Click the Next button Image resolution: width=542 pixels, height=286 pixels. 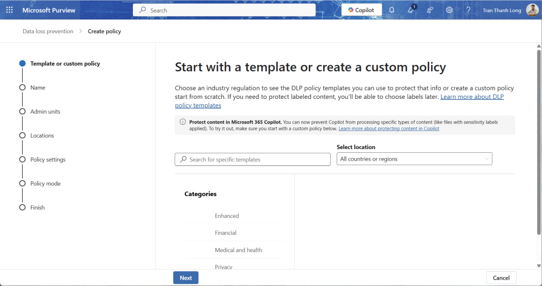click(186, 278)
